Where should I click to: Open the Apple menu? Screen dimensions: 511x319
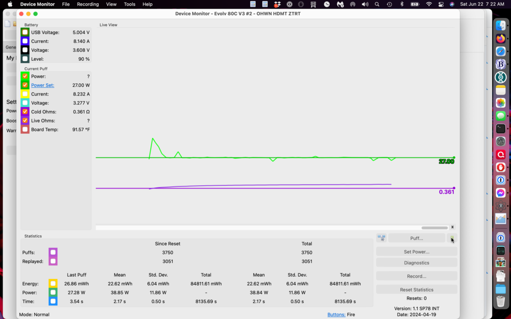point(10,4)
